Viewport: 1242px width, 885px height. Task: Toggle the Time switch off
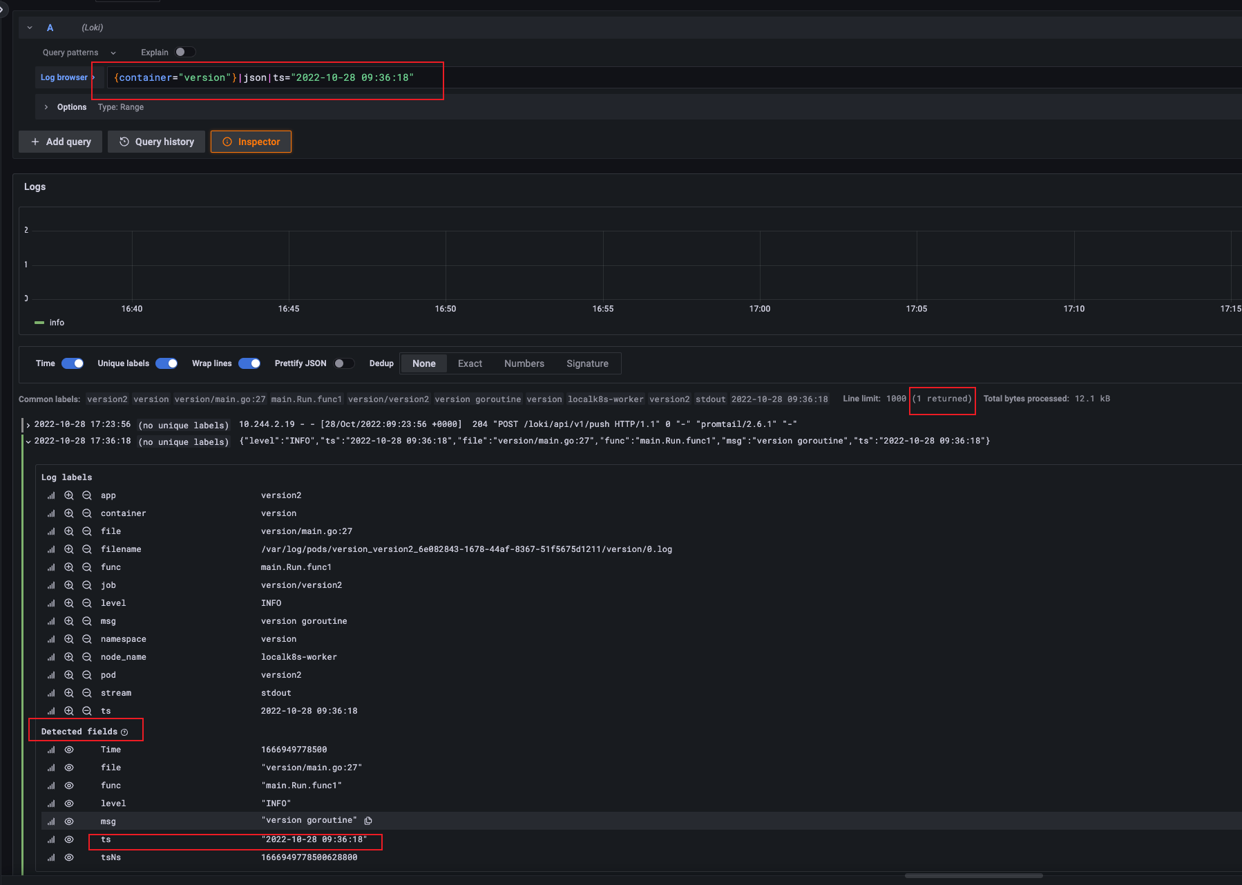(x=73, y=363)
